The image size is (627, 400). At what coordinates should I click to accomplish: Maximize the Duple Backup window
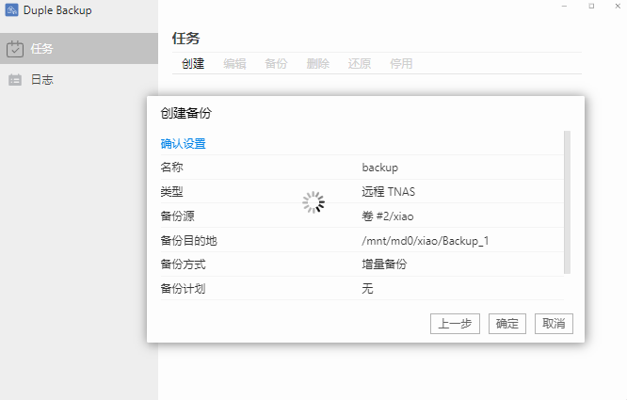click(590, 7)
